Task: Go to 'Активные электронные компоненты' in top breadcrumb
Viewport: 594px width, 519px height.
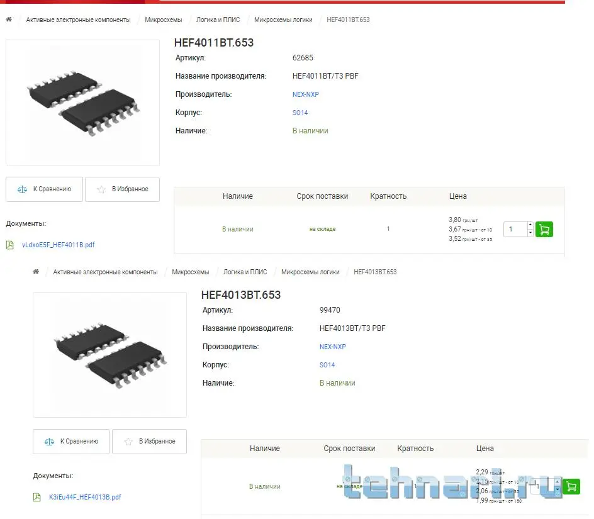Action: pos(78,20)
